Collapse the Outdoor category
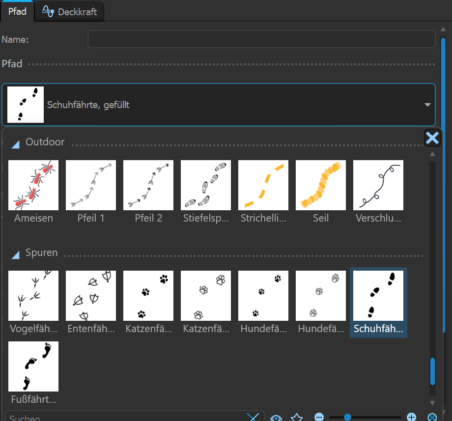This screenshot has height=421, width=452. pyautogui.click(x=16, y=143)
